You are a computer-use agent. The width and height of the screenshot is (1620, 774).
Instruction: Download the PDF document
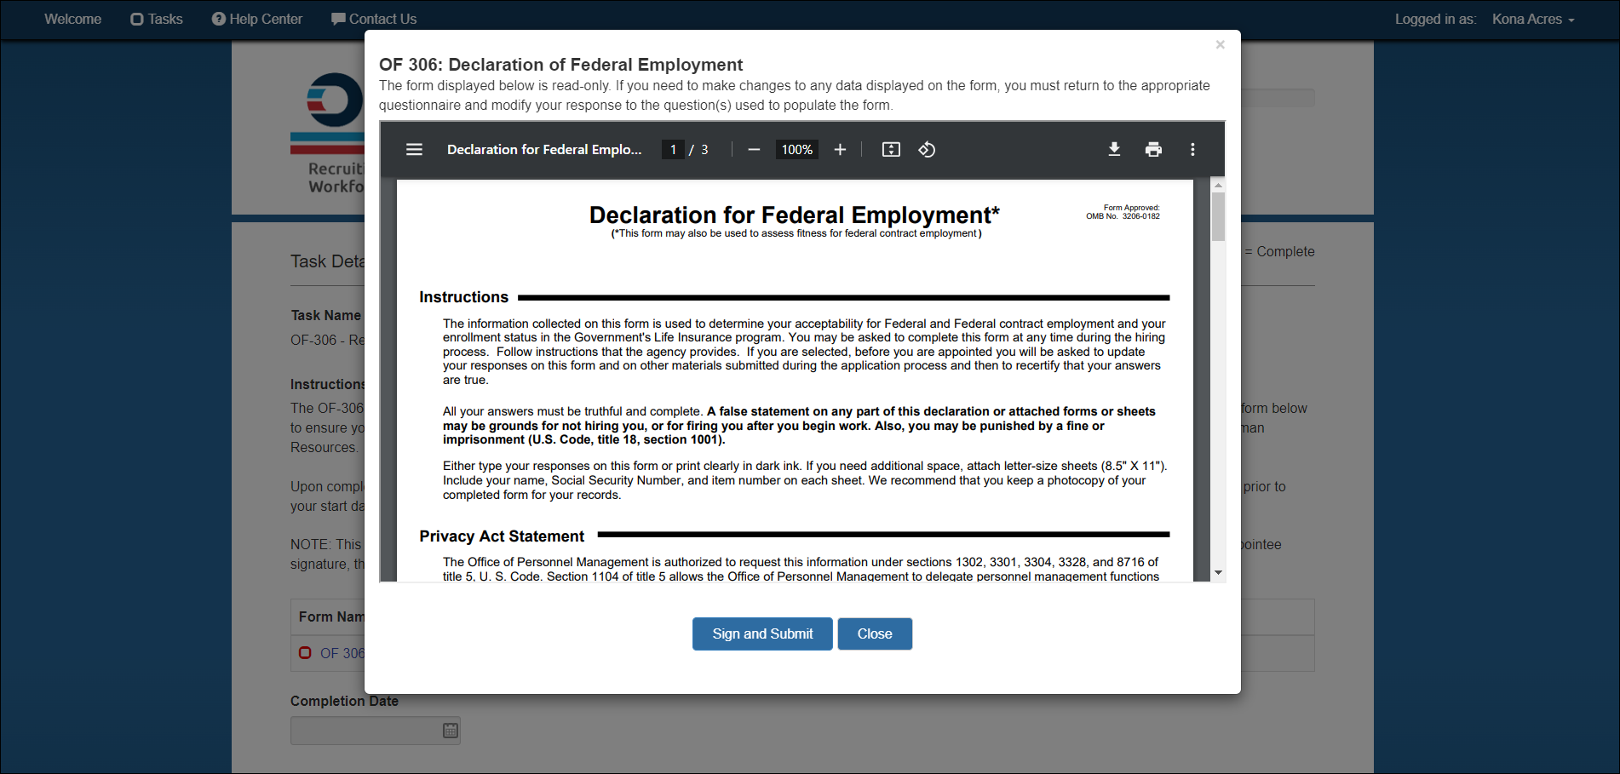point(1114,150)
